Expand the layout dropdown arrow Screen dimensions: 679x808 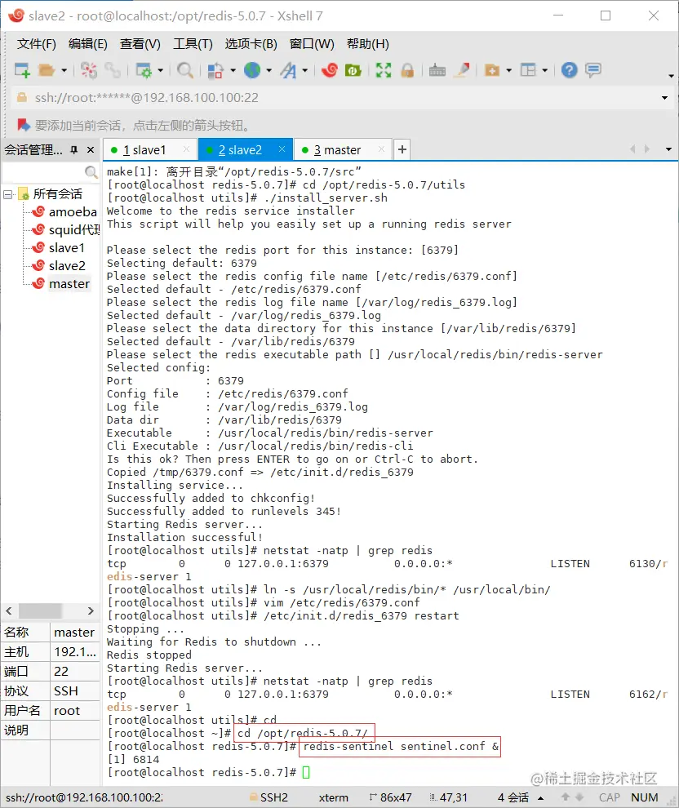545,70
